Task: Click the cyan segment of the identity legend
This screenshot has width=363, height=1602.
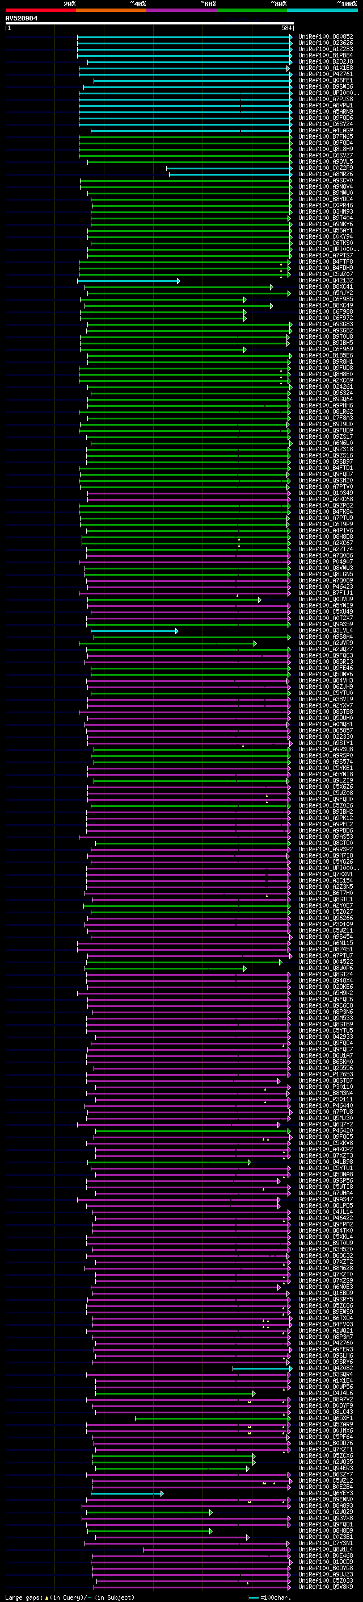Action: (322, 10)
